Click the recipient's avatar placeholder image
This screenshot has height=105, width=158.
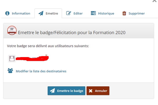pyautogui.click(x=12, y=58)
